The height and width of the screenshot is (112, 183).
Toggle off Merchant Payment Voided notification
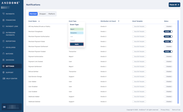point(168,52)
